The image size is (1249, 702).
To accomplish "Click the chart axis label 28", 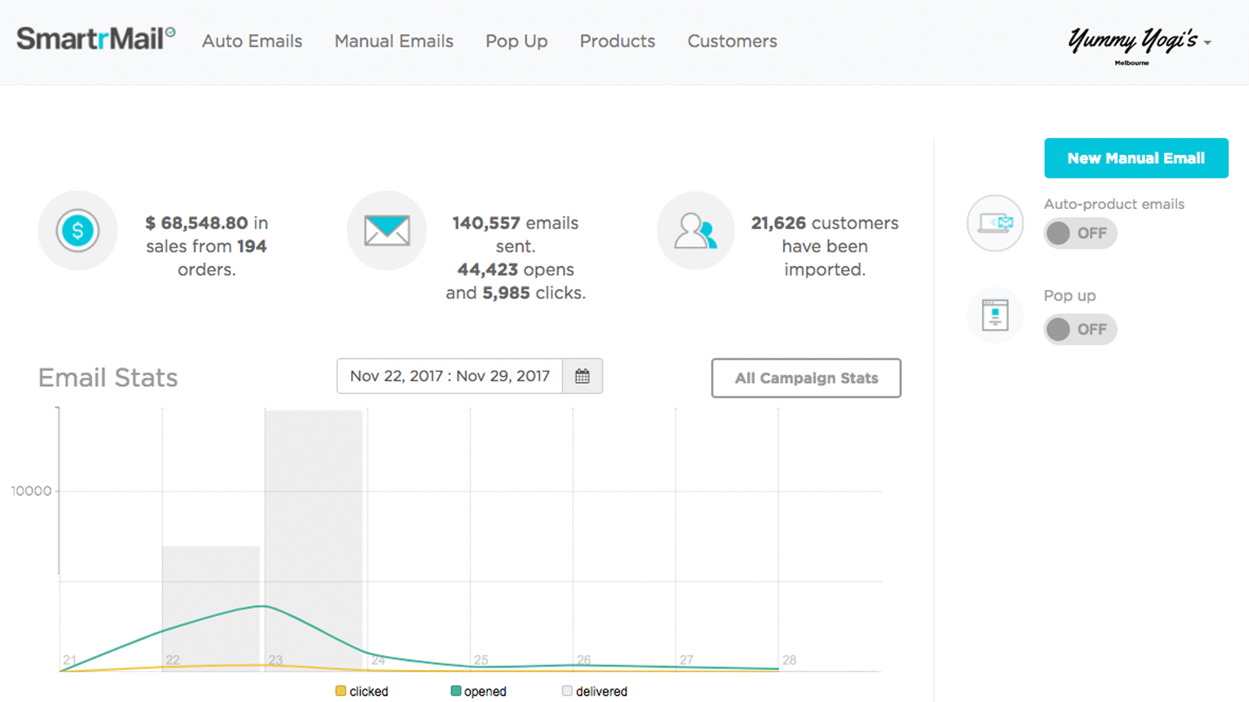I will (x=789, y=660).
